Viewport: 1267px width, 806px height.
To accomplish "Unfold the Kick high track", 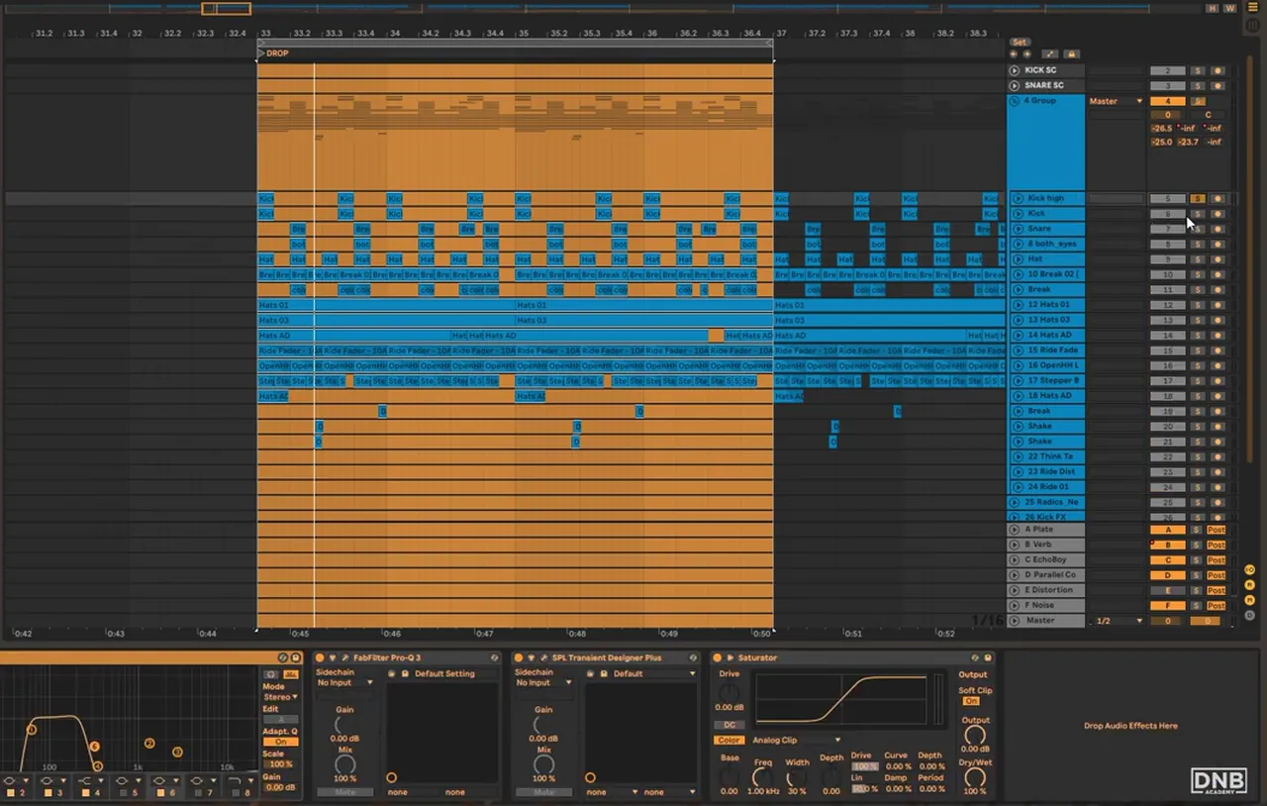I will pos(1019,198).
